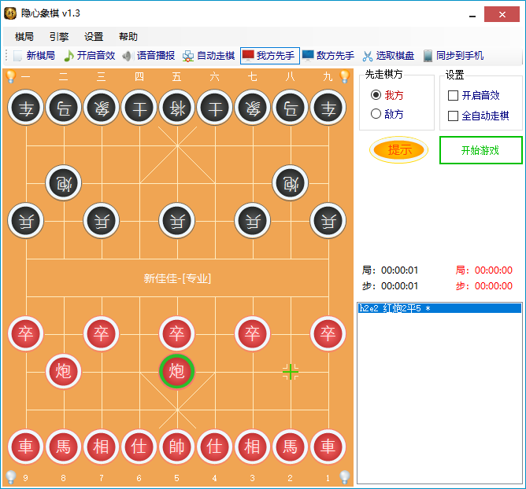The width and height of the screenshot is (526, 489).
Task: Click the 新棋局 new game toolbar icon
Action: (x=18, y=56)
